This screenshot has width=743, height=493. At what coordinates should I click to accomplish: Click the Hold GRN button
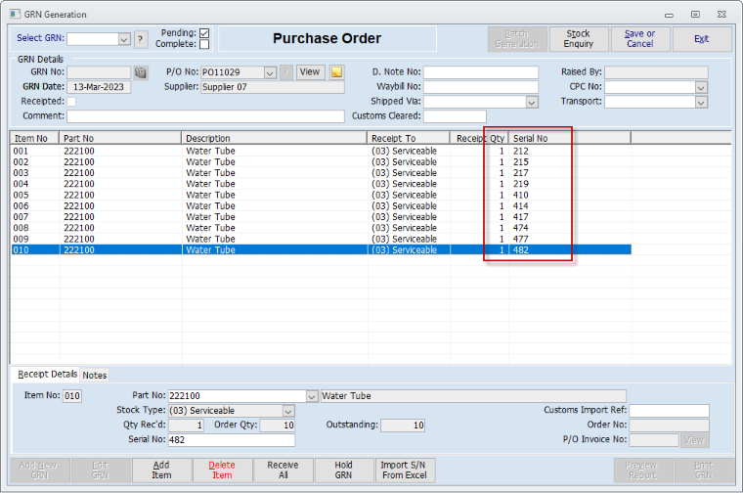(x=343, y=471)
